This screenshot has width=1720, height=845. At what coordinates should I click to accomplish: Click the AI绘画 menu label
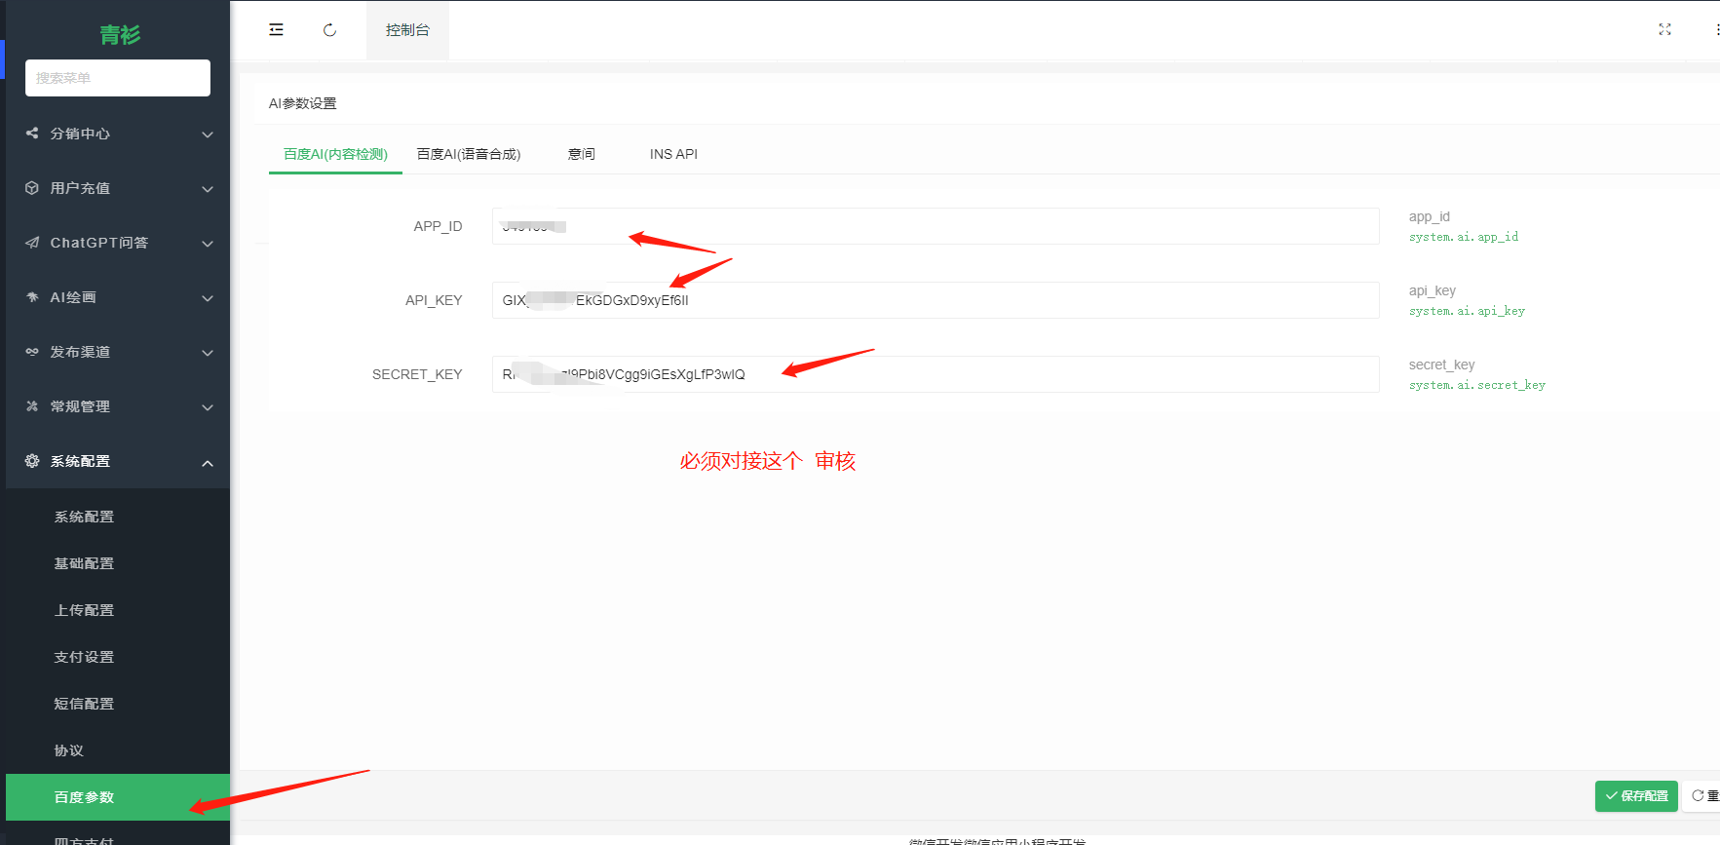(73, 297)
